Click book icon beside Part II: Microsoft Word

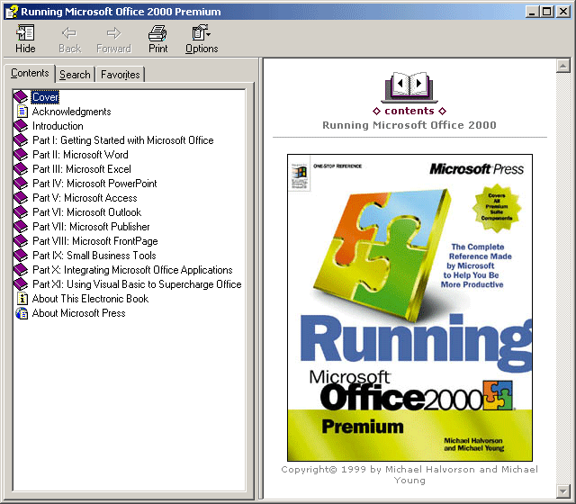[x=21, y=154]
